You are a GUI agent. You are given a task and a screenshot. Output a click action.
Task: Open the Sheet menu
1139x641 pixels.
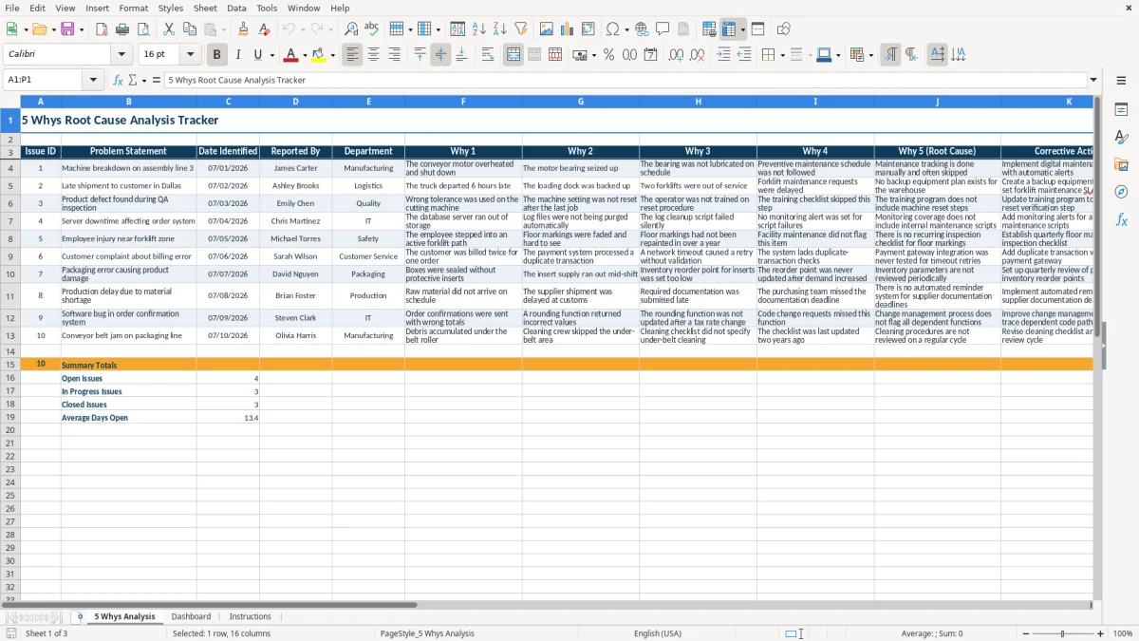pos(205,8)
